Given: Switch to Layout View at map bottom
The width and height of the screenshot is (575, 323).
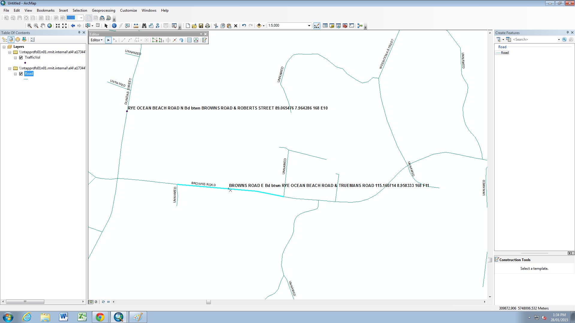Looking at the screenshot, I should (96, 302).
